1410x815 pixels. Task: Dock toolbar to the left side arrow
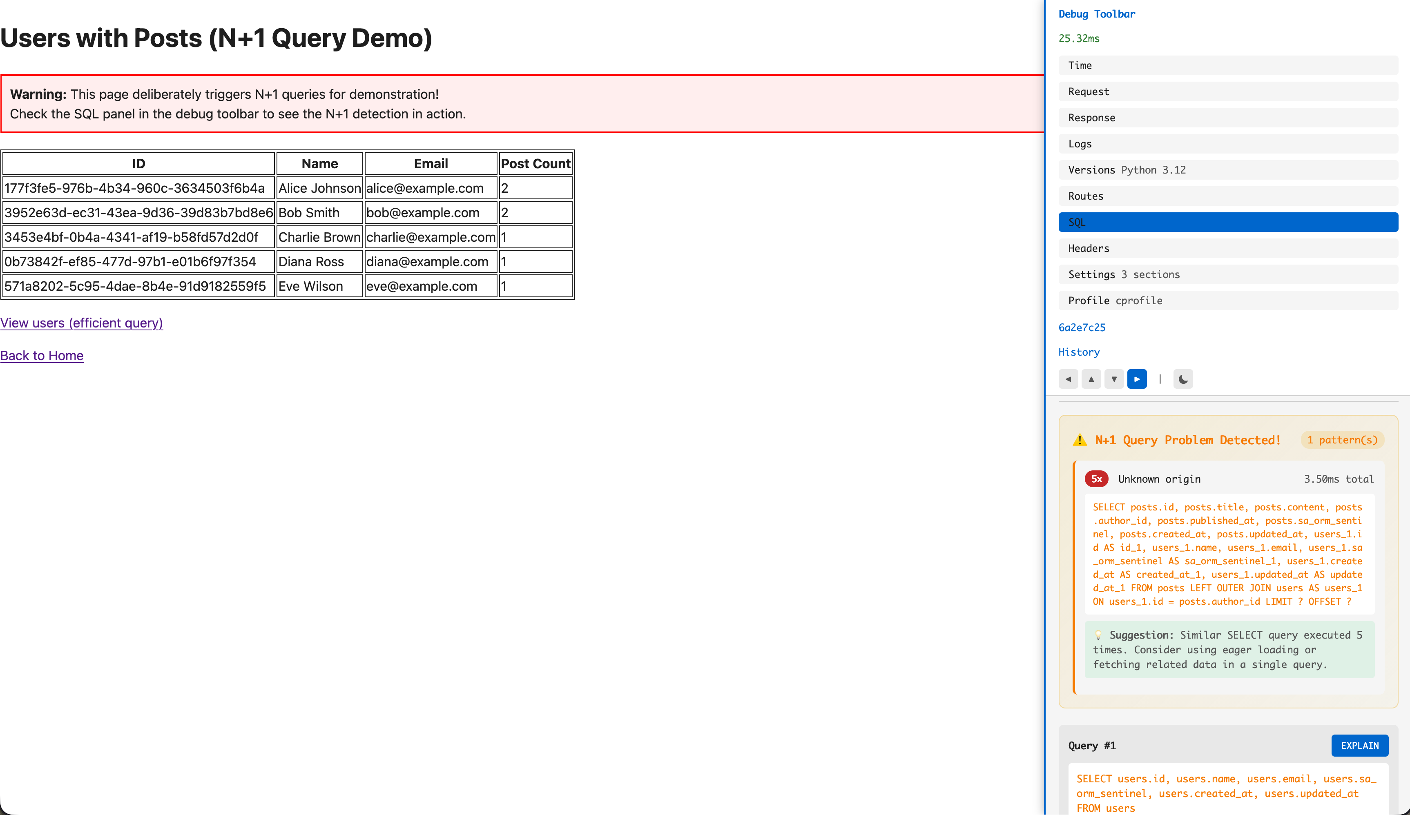point(1068,379)
